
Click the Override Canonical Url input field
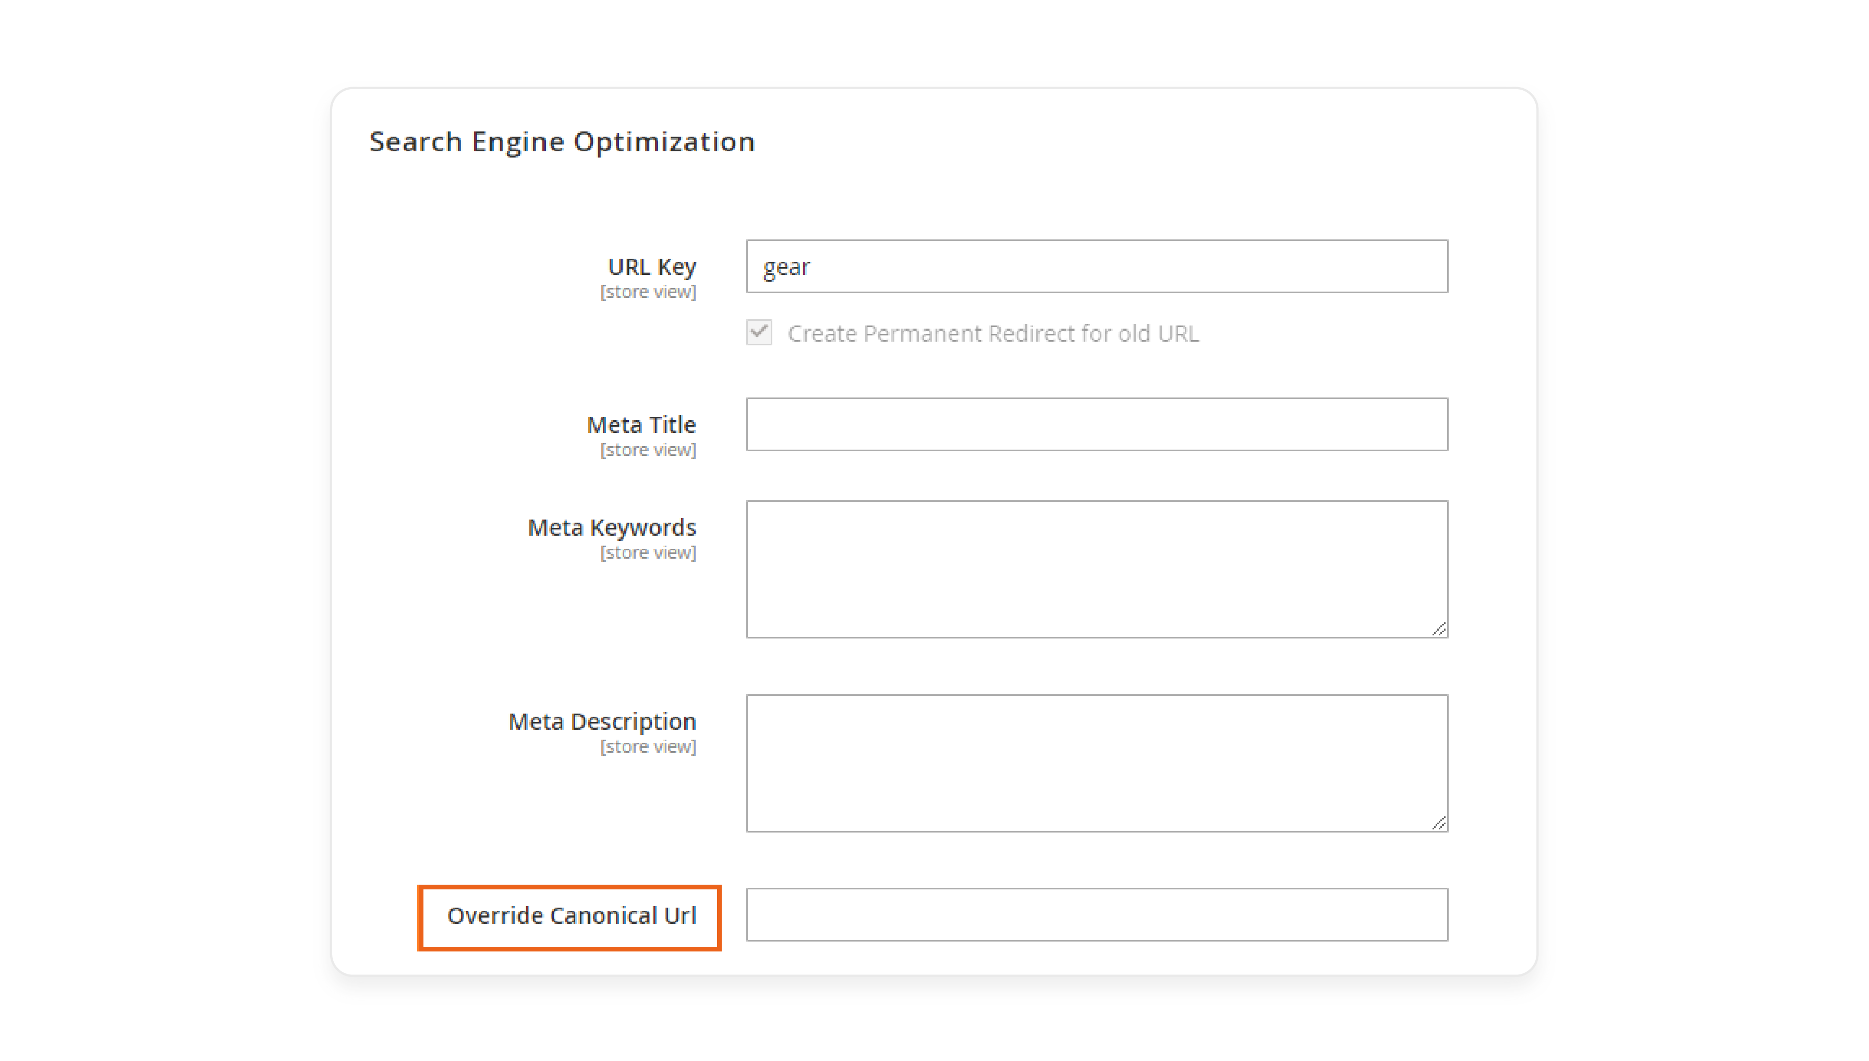(1097, 914)
